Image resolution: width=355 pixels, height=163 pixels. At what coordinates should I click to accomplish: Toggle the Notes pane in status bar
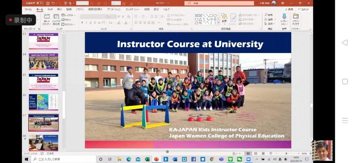tap(237, 154)
